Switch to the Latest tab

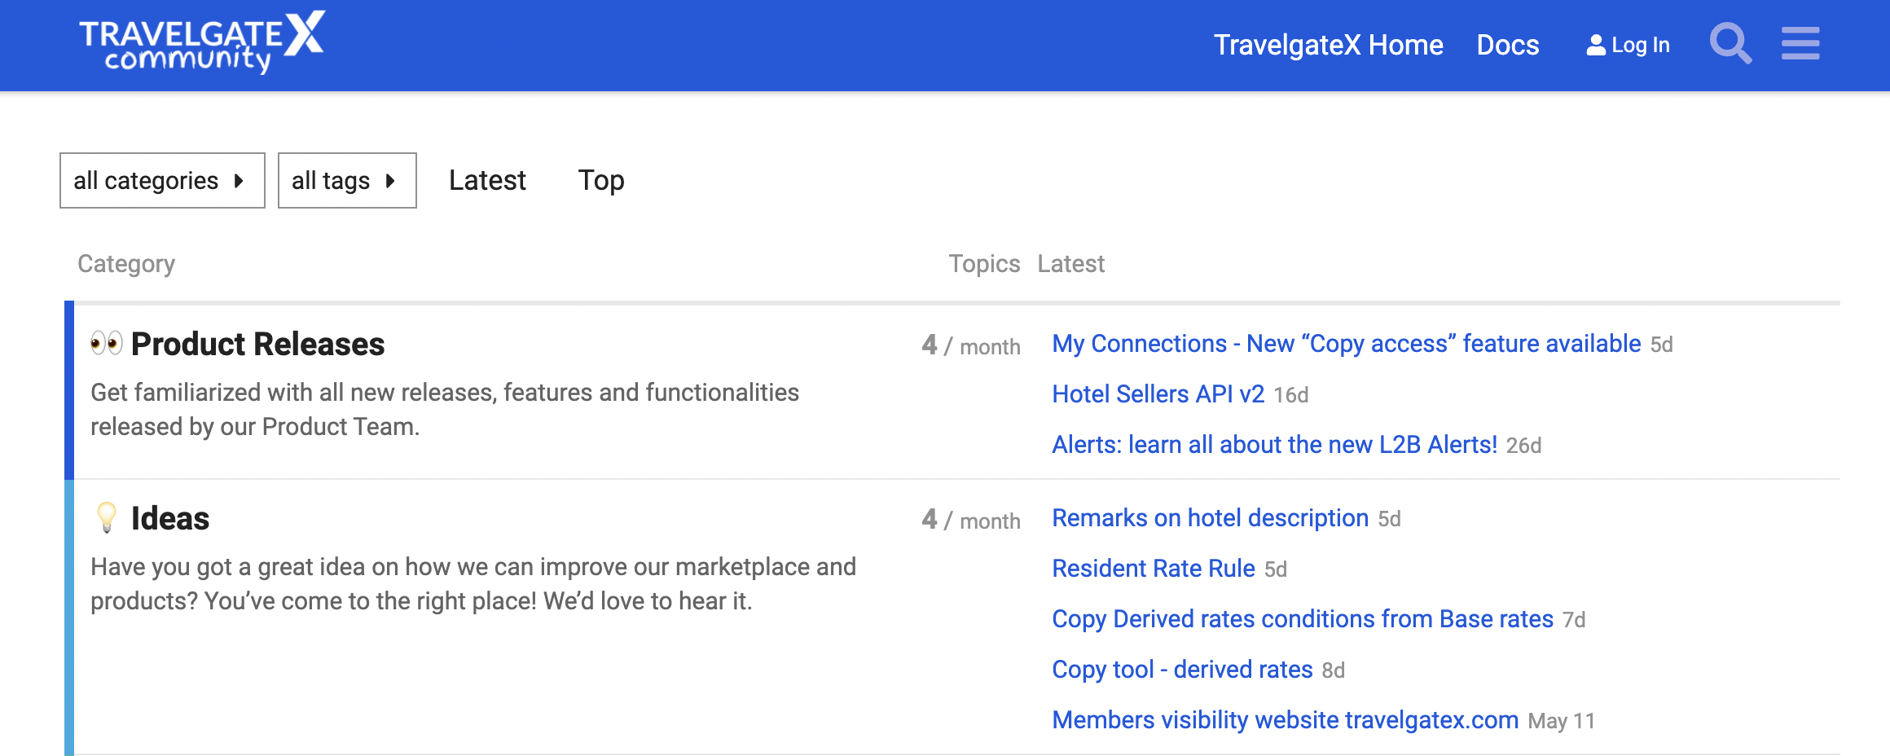coord(487,180)
